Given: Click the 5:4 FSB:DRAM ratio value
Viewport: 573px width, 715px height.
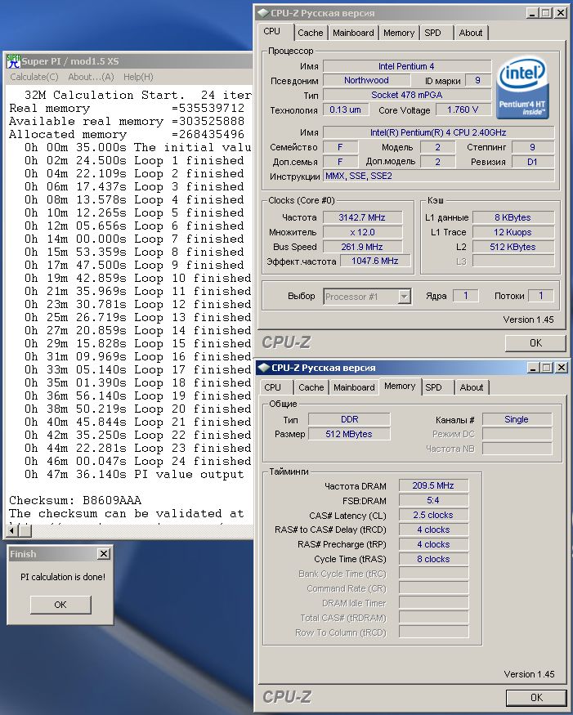Looking at the screenshot, I should [x=433, y=500].
